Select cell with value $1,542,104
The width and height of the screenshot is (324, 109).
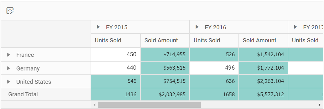(x=263, y=54)
